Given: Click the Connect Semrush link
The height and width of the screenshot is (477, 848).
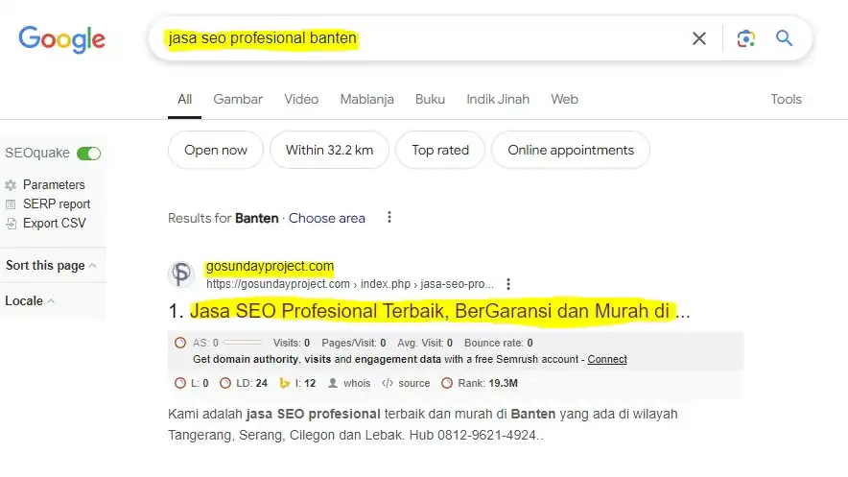Looking at the screenshot, I should coord(607,359).
